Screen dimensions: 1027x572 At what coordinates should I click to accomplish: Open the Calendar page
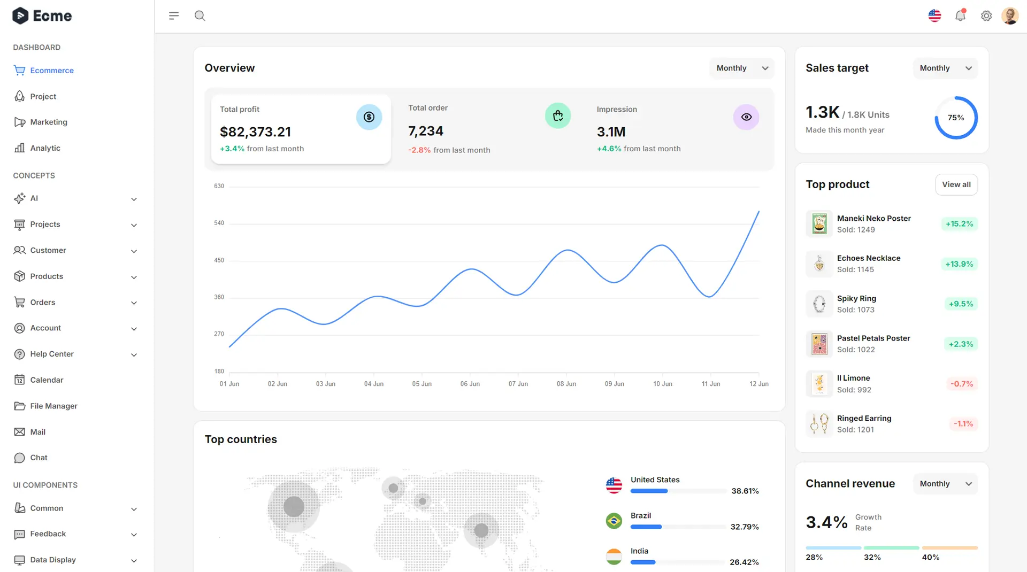(46, 380)
